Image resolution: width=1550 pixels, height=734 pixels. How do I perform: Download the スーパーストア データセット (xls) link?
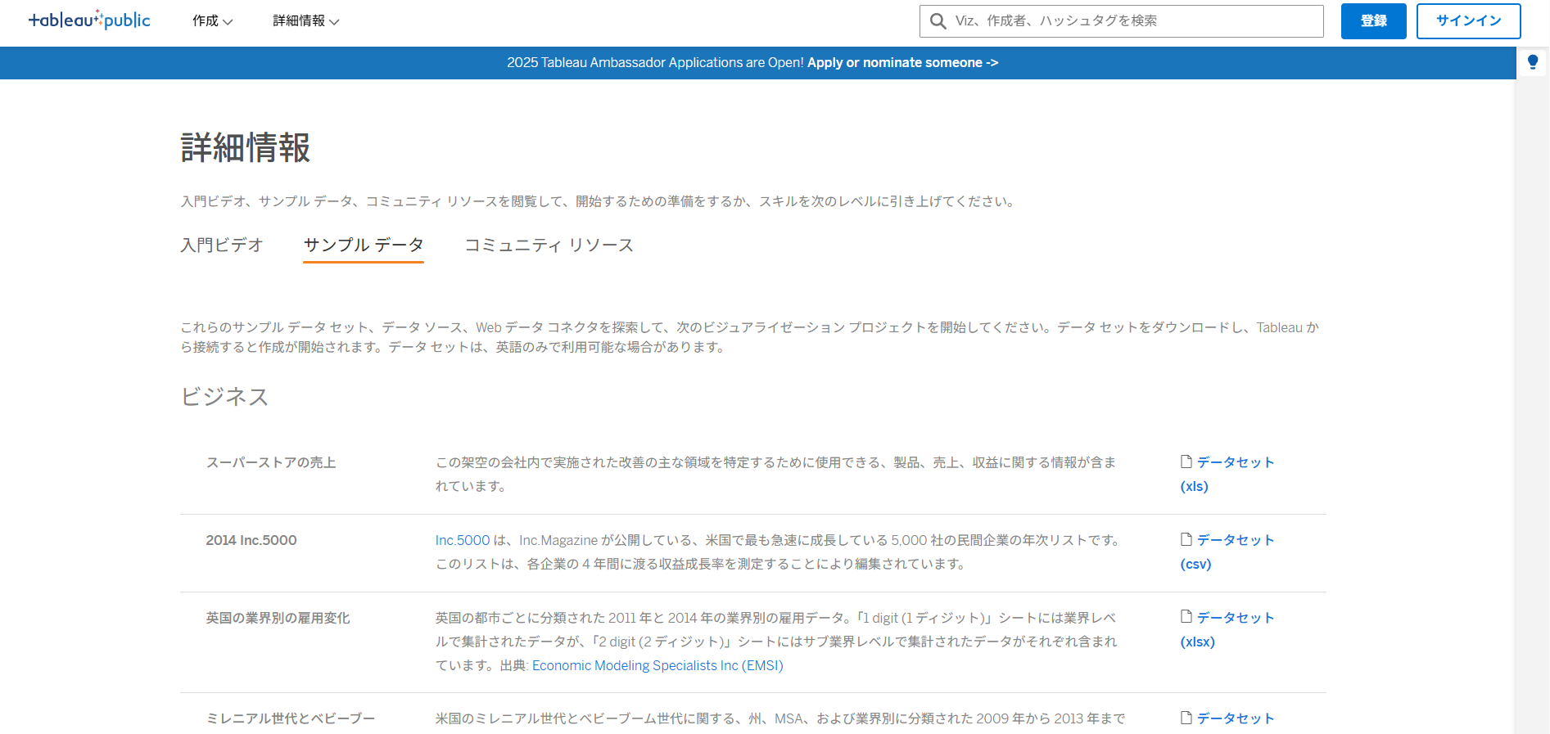tap(1227, 474)
